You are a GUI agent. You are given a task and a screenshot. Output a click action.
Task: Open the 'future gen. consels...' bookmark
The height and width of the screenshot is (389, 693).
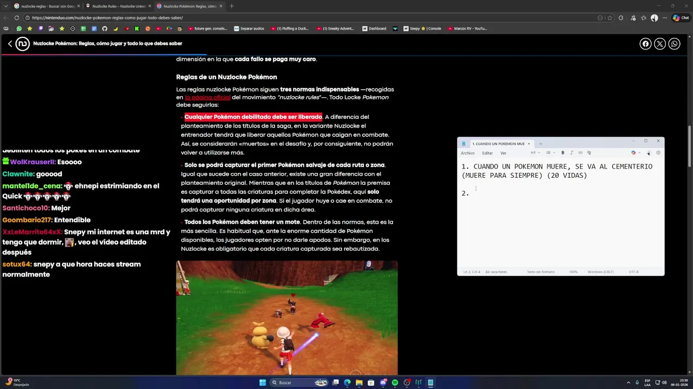(x=208, y=29)
